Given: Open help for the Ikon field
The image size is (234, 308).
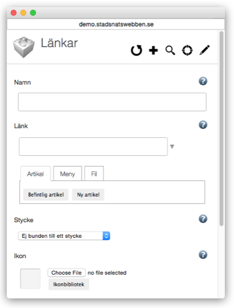Looking at the screenshot, I should [x=203, y=255].
